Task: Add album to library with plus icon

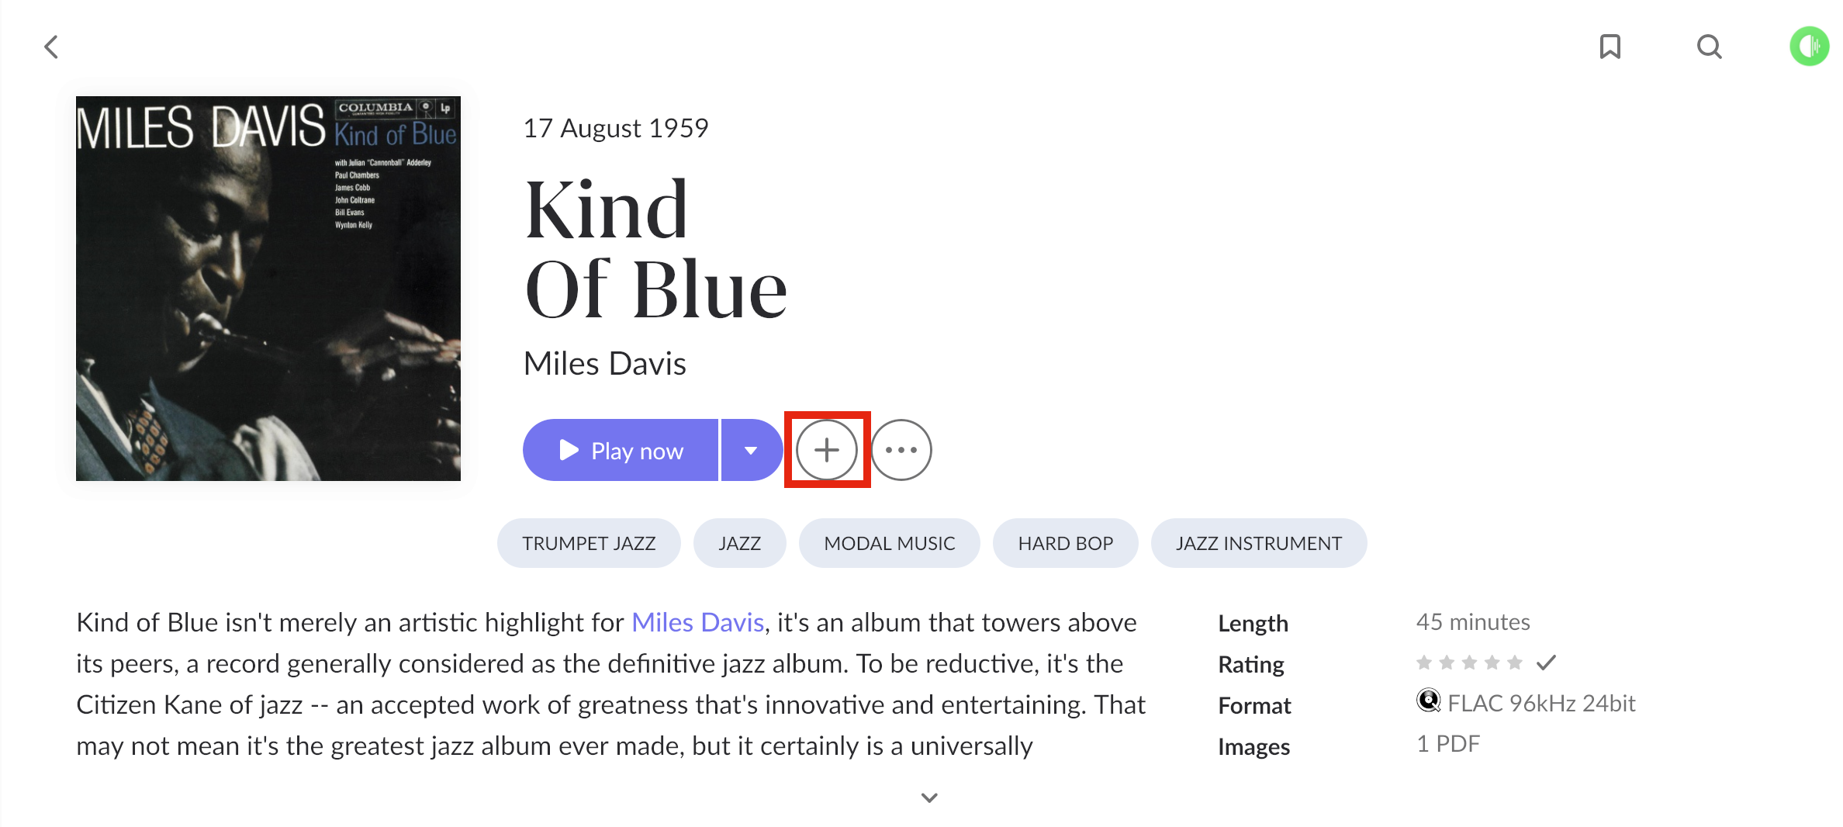Action: (827, 450)
